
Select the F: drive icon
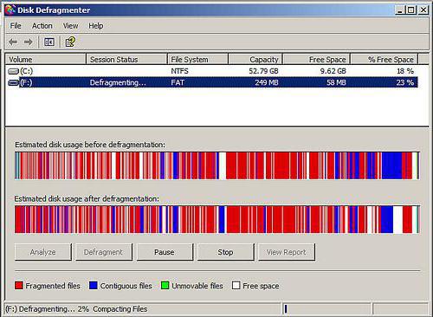[x=13, y=83]
